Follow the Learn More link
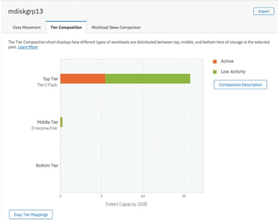 pyautogui.click(x=28, y=47)
